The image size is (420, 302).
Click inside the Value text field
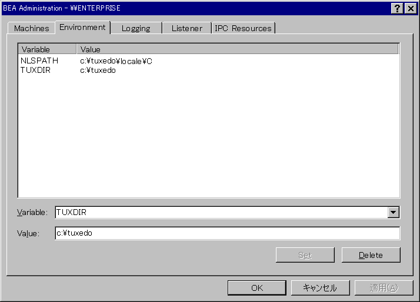pos(228,233)
